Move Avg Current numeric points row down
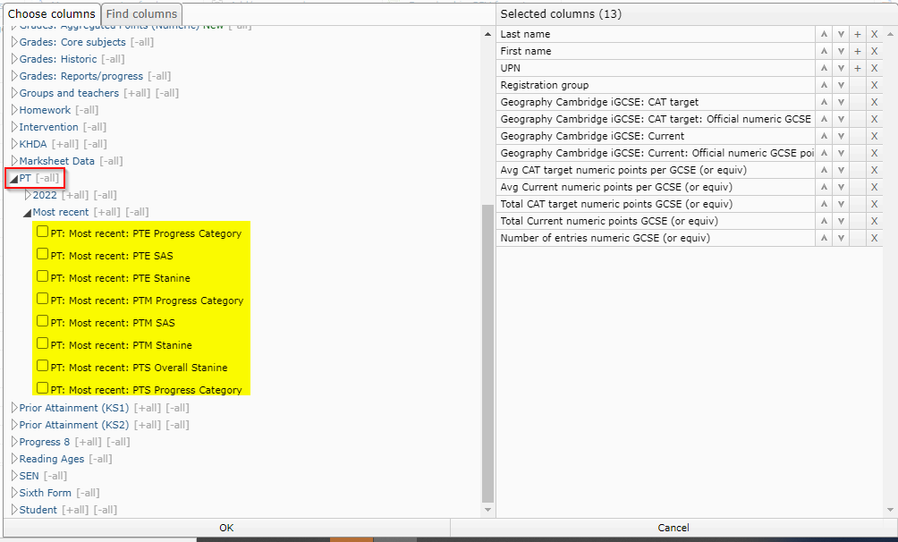898x542 pixels. [x=841, y=187]
